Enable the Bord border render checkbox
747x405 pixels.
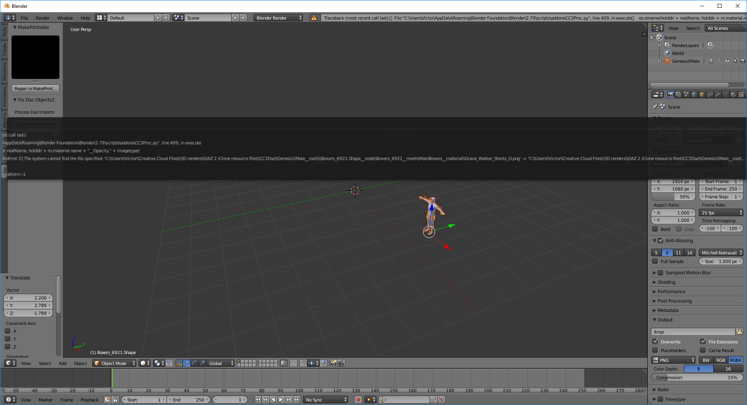coord(655,229)
